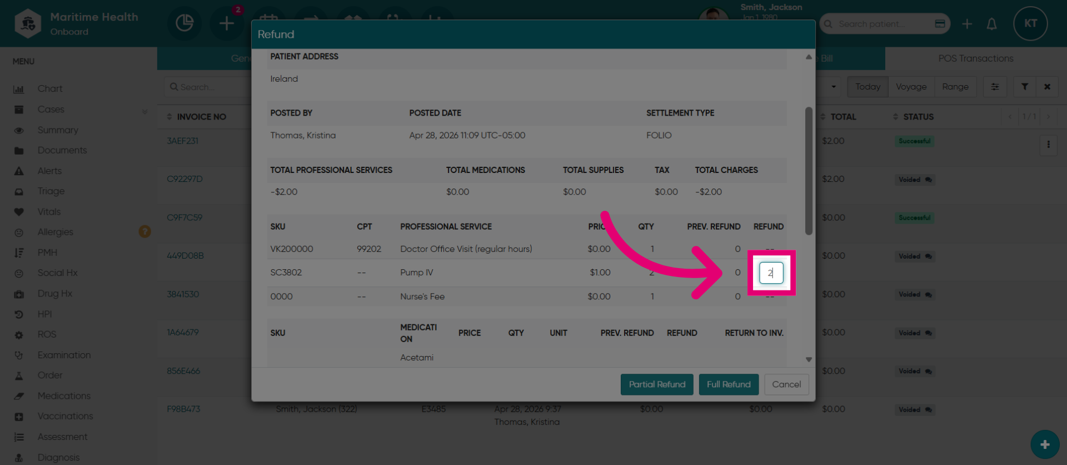The width and height of the screenshot is (1067, 465).
Task: Click the Examination stethoscope icon
Action: coord(19,355)
